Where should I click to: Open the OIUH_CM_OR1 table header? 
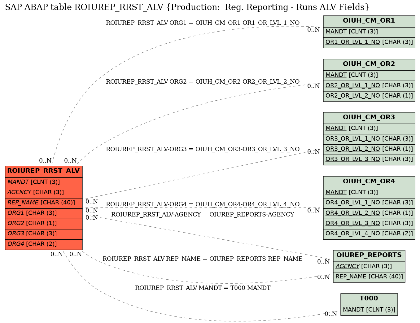pyautogui.click(x=369, y=21)
